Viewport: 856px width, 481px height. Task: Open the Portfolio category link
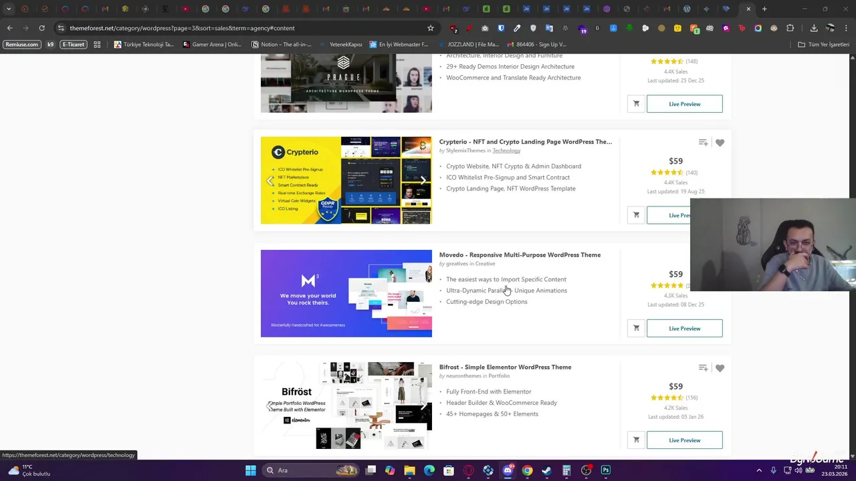coord(499,375)
